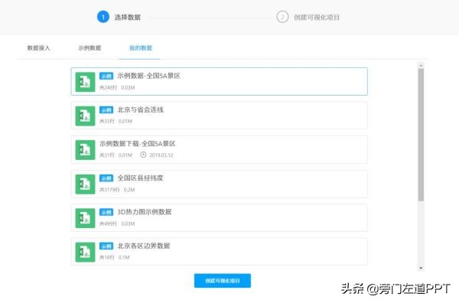Screen dimensions: 459x303
Task: Click the 示例 badge on 示例数据-全国5A景区
Action: coord(106,76)
